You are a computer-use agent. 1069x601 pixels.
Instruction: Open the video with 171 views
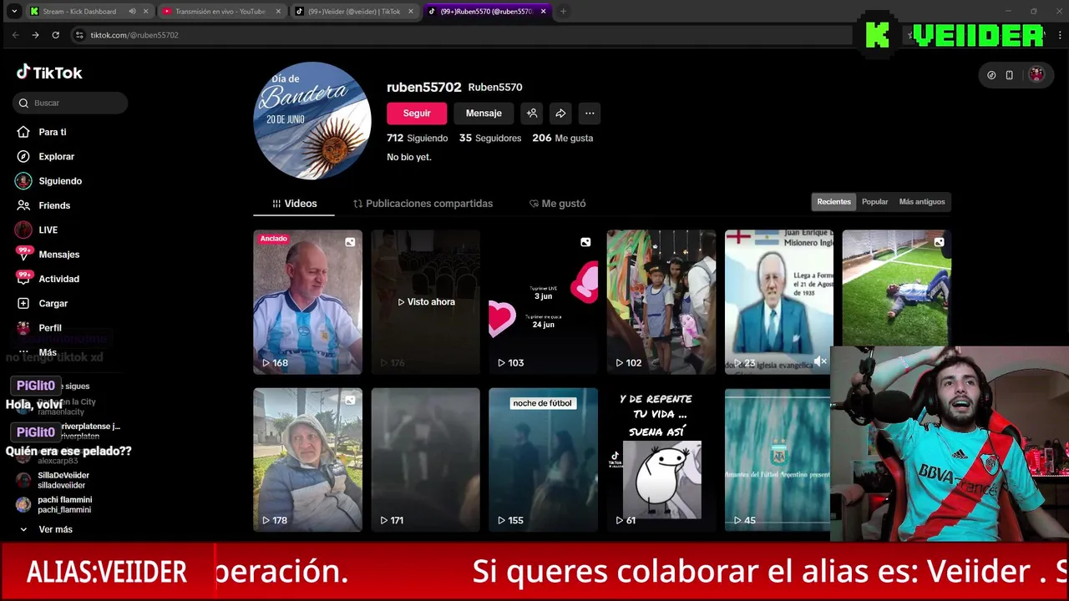[x=426, y=459]
